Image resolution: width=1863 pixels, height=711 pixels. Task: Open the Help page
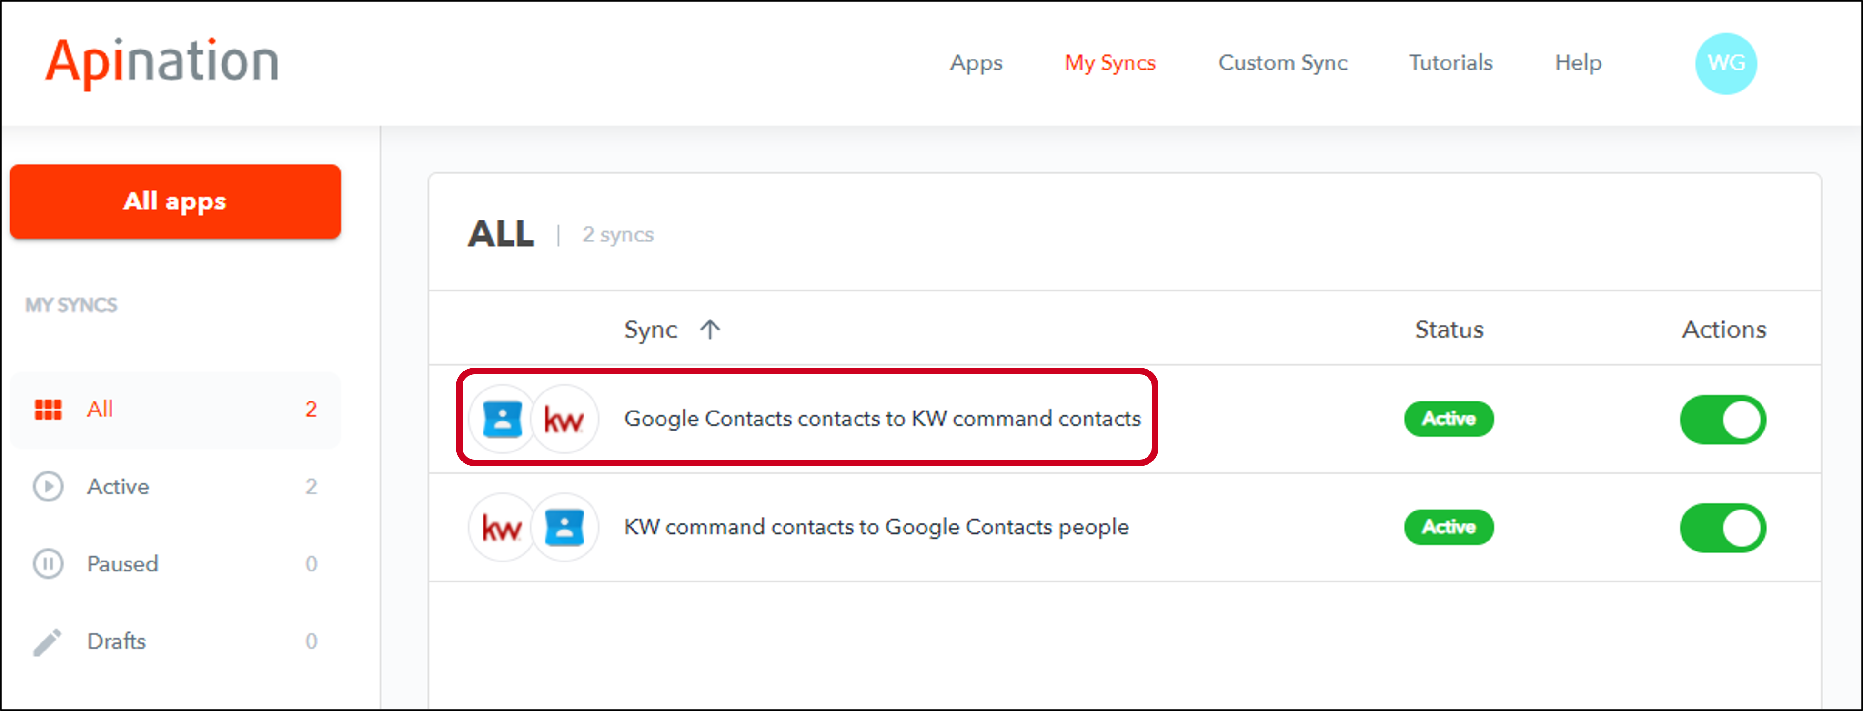point(1578,63)
